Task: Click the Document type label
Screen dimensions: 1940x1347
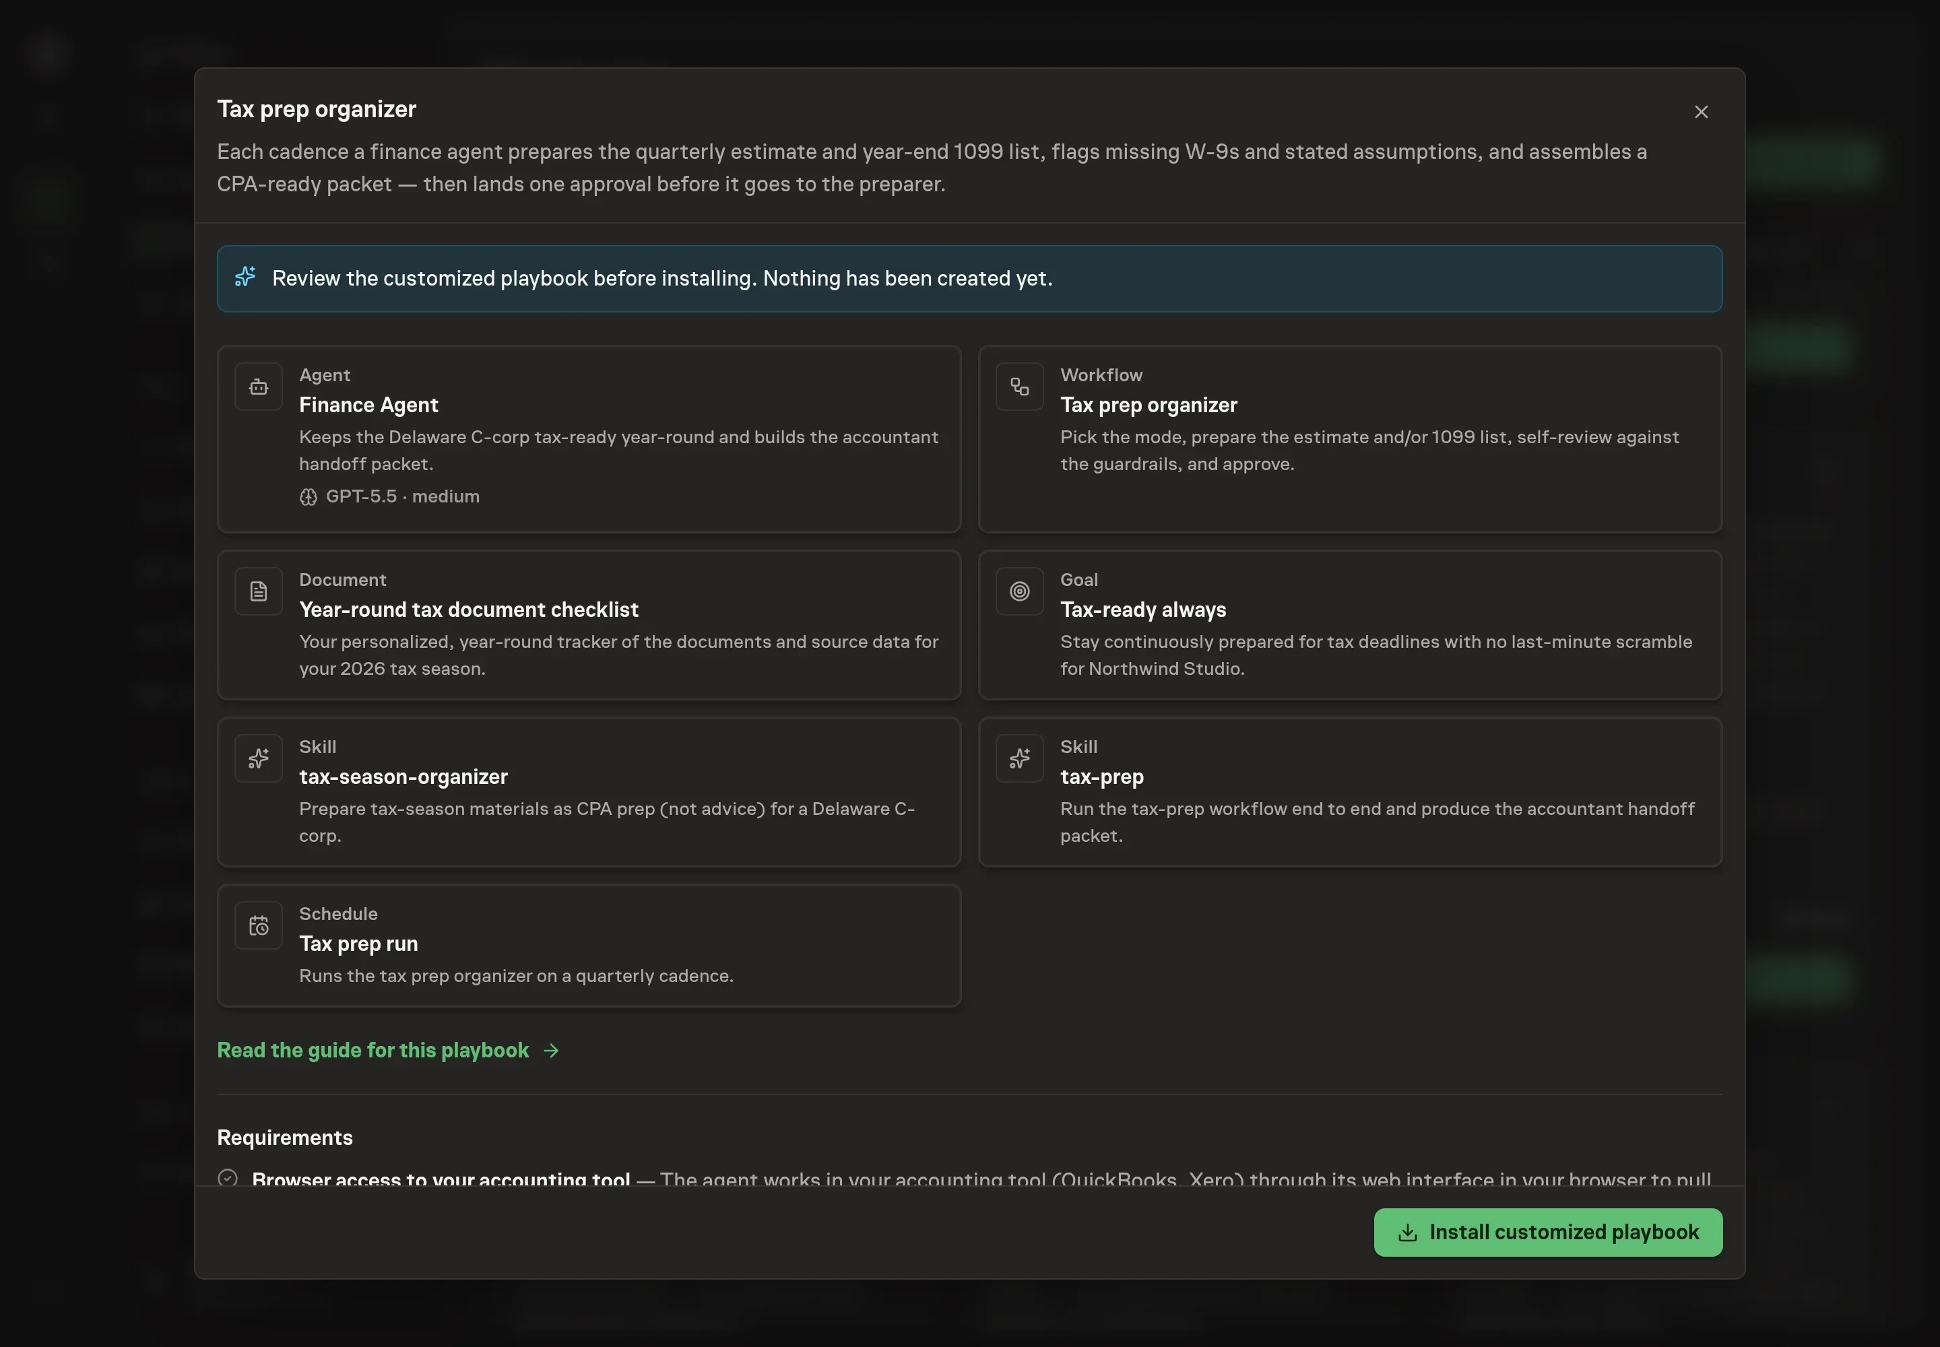Action: (342, 580)
